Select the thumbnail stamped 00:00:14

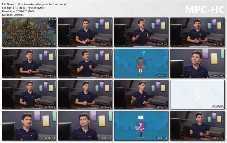tap(29, 32)
